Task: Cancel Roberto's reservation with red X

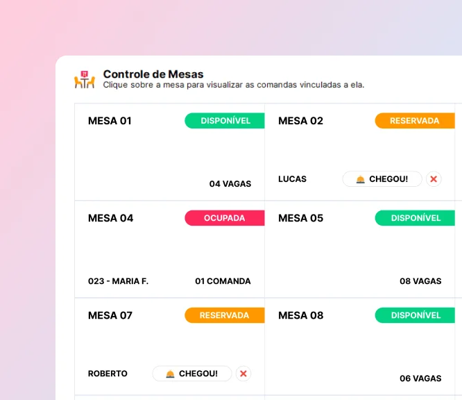Action: tap(243, 374)
